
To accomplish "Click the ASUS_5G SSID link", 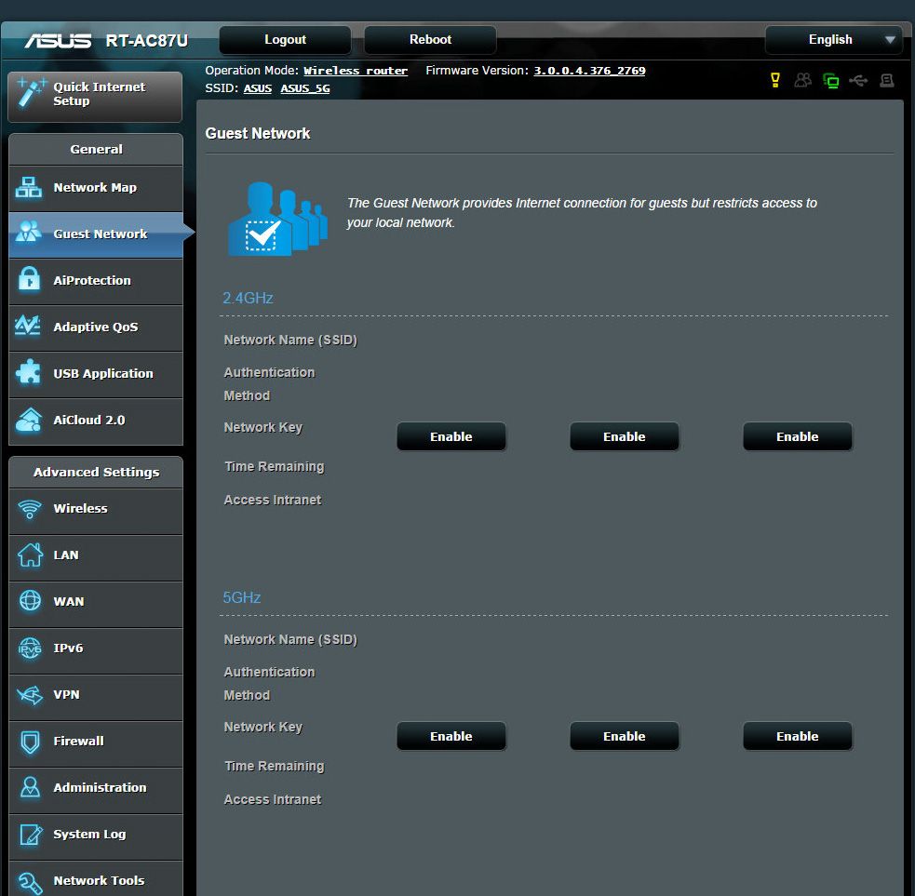I will tap(305, 89).
